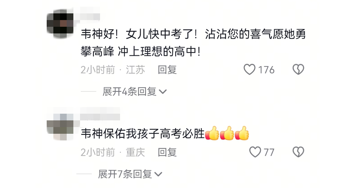The image size is (342, 188).
Task: Click the thumbs-up emojis in second comment
Action: (x=227, y=133)
